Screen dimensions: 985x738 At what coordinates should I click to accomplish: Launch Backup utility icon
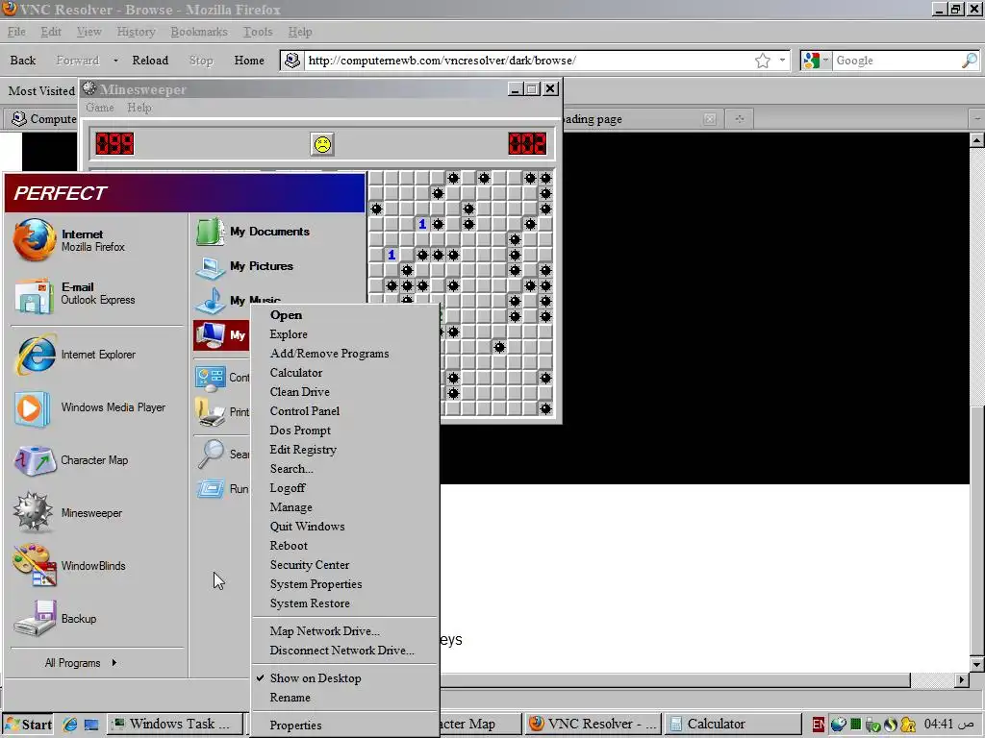36,619
